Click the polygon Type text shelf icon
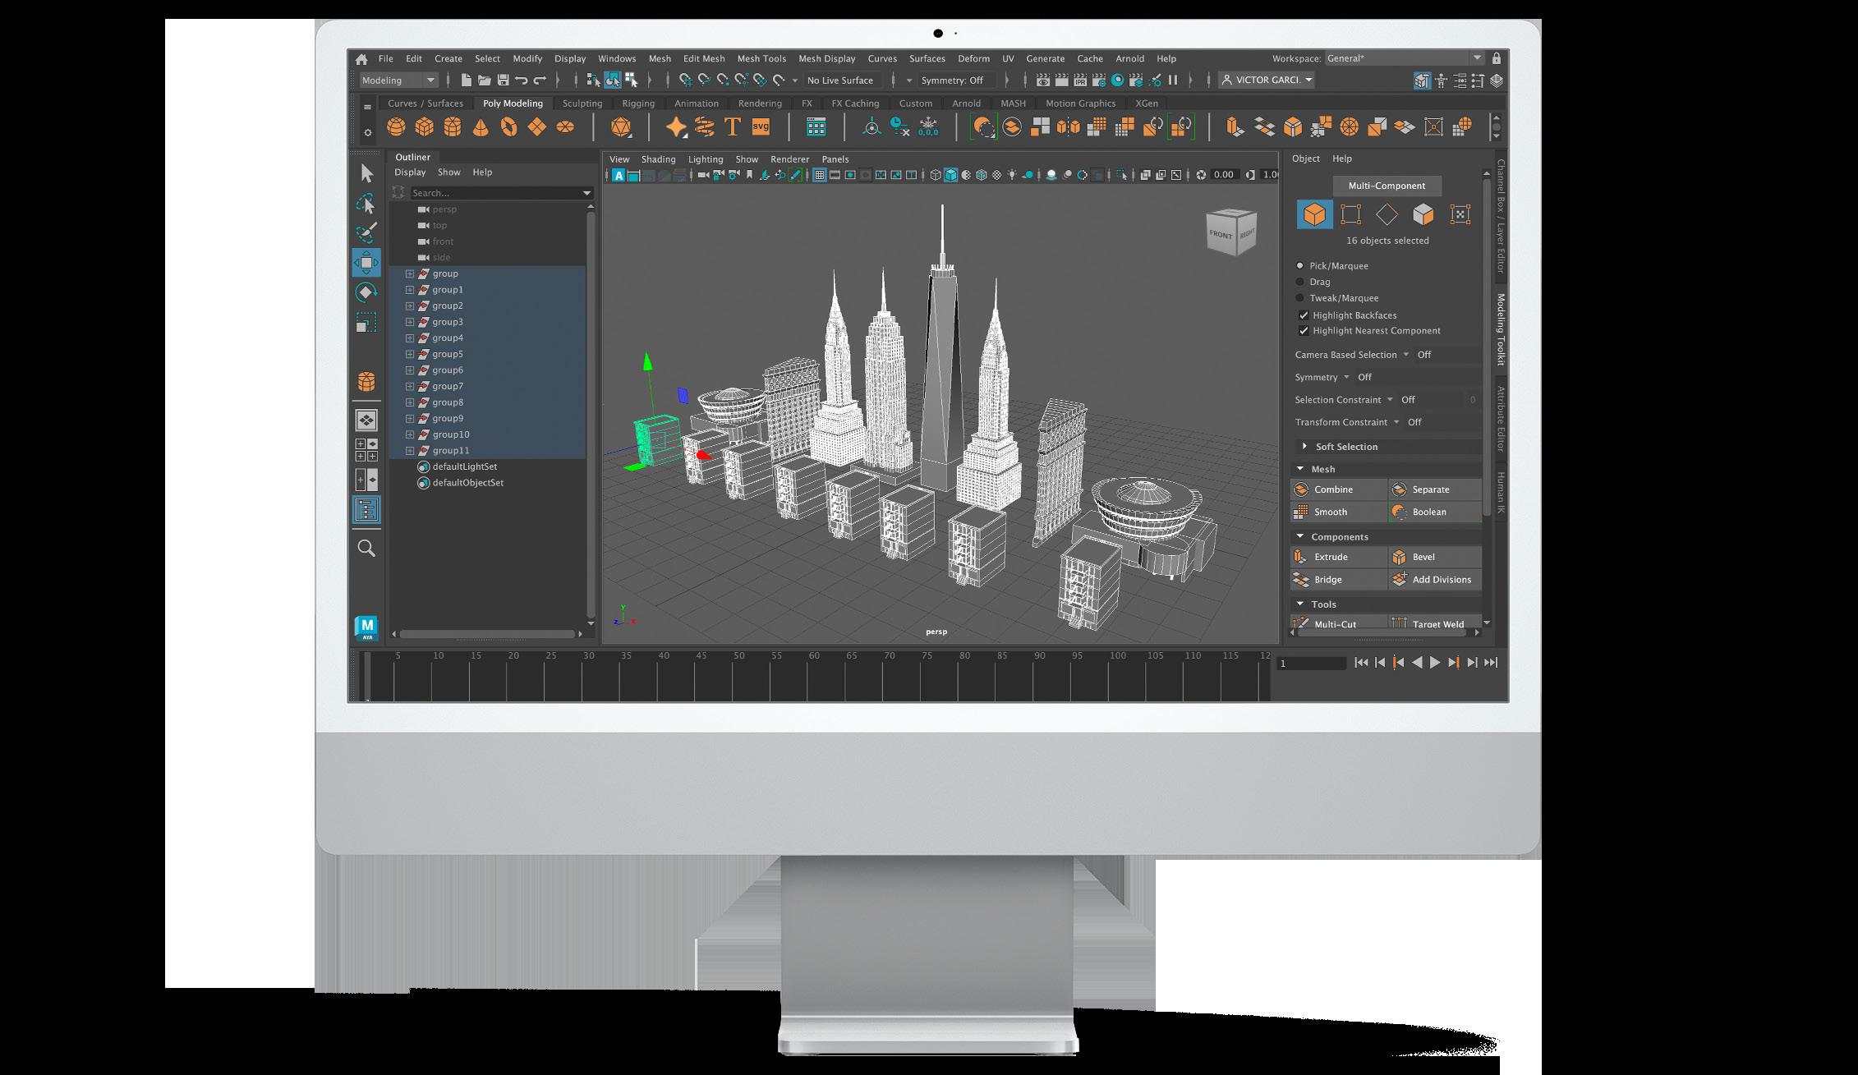The height and width of the screenshot is (1075, 1858). tap(733, 127)
